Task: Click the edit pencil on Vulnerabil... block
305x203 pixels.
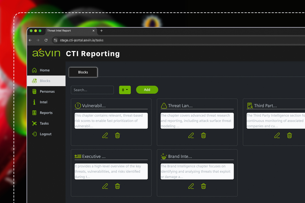Action: 105,136
